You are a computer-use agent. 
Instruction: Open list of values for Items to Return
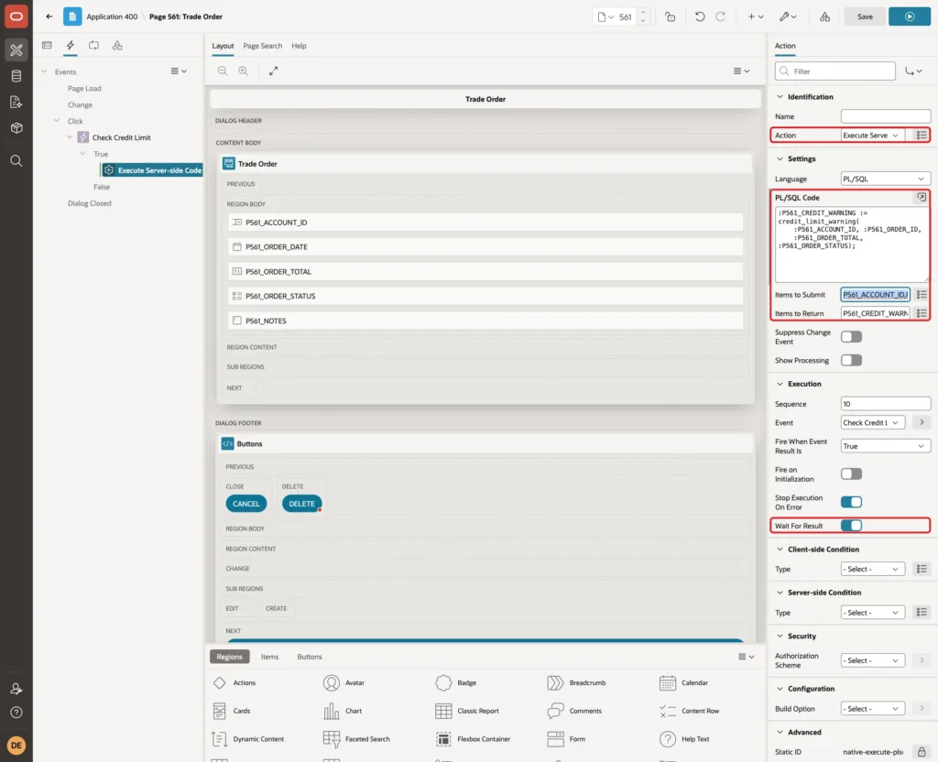coord(922,313)
